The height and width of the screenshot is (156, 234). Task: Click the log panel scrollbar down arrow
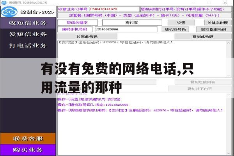(229, 153)
